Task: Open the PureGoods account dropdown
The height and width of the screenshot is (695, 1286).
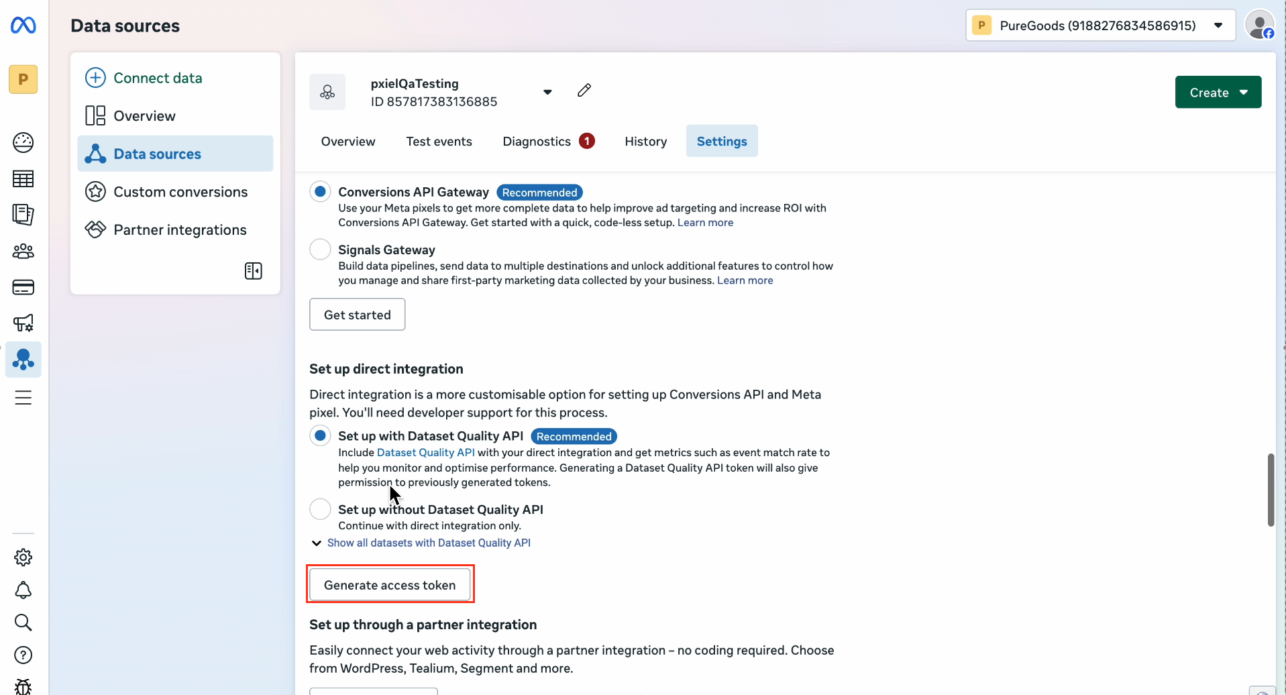Action: click(1219, 25)
